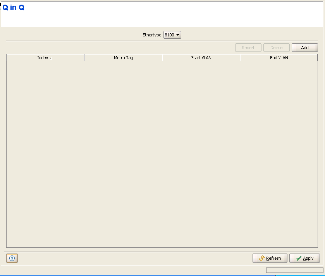Image resolution: width=325 pixels, height=276 pixels.
Task: Click the divider between Index and Metro Tag
Action: [84, 58]
